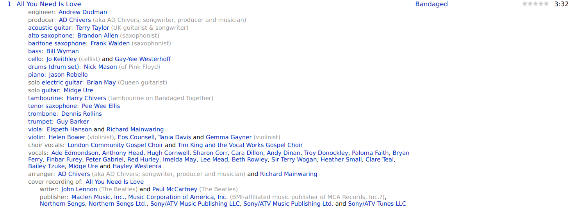Open the baritone saxophone instrument link
The height and width of the screenshot is (208, 576).
(x=57, y=43)
